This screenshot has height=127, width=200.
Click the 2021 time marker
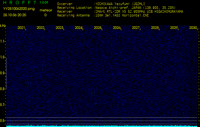pos(21,28)
